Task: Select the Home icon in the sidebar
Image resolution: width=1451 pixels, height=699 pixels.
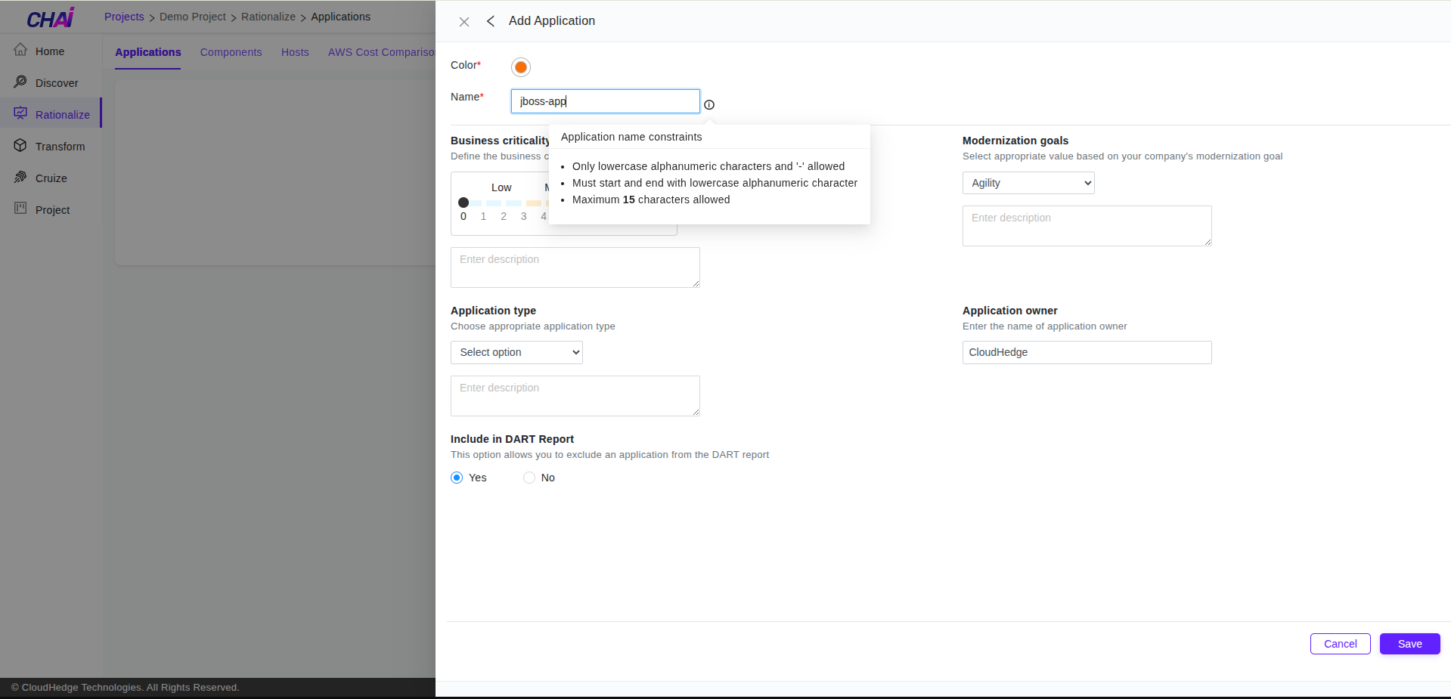Action: (x=21, y=51)
